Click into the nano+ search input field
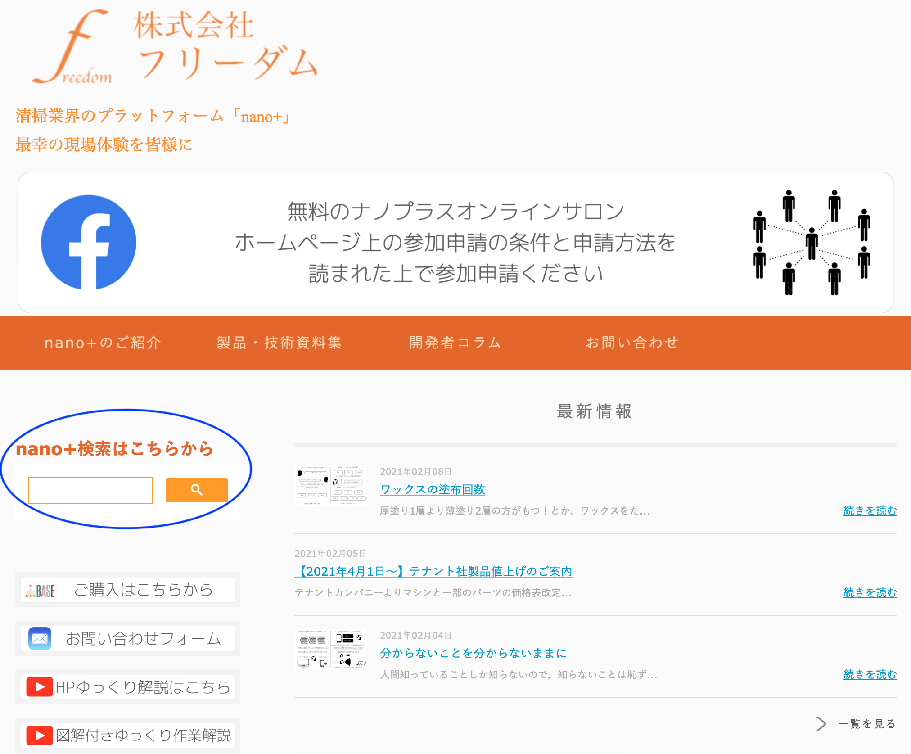 click(x=90, y=490)
